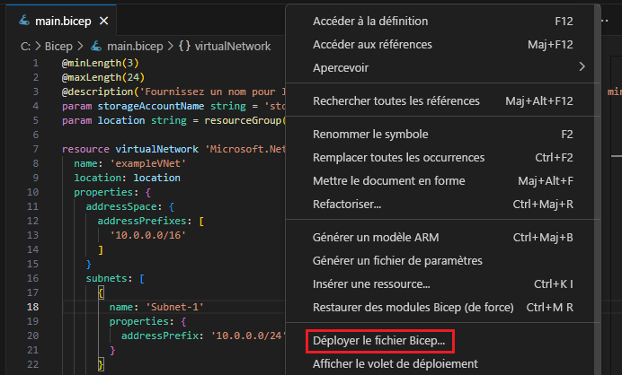Click the Bicep folder breadcrumb
Screen dimensions: 622x375
click(x=58, y=47)
